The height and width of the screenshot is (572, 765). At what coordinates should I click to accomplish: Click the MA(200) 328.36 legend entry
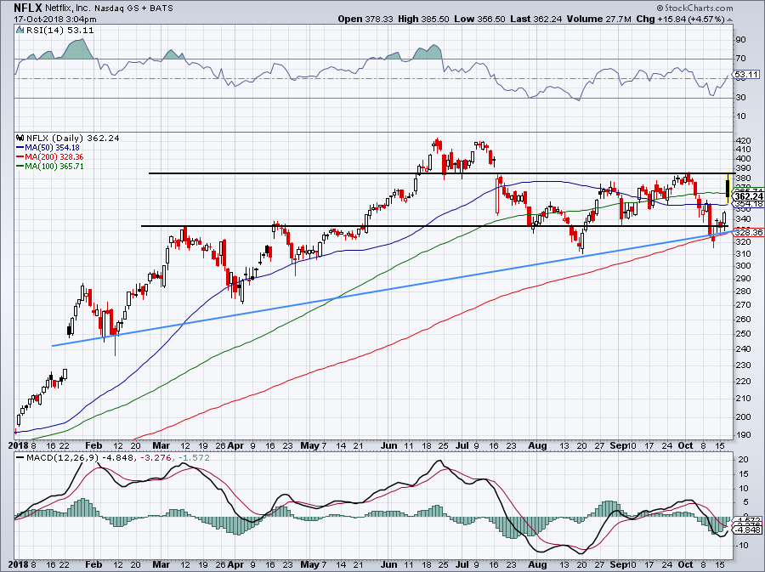[x=54, y=157]
